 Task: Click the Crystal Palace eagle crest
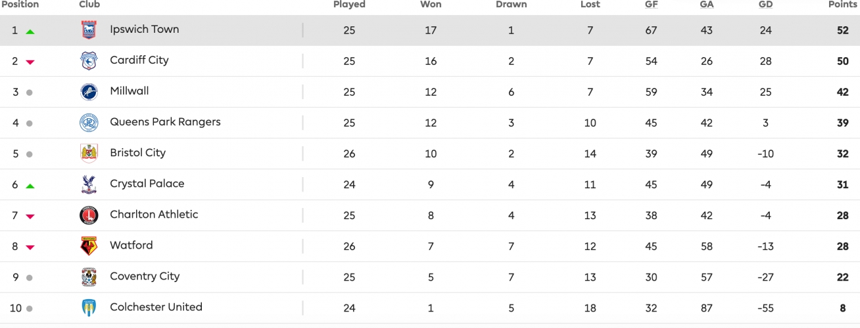(x=89, y=184)
